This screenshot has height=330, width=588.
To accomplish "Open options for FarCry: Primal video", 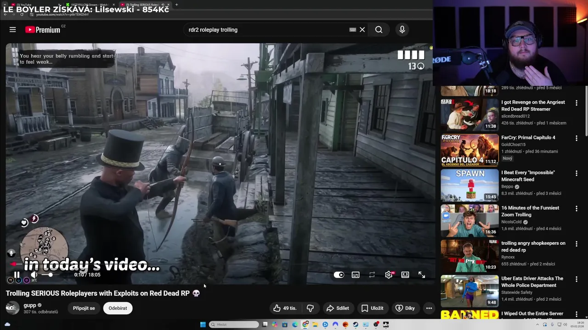I will [577, 138].
